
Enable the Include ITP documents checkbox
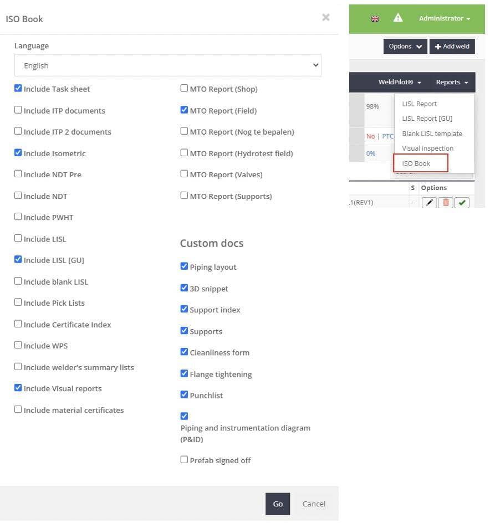pos(18,110)
